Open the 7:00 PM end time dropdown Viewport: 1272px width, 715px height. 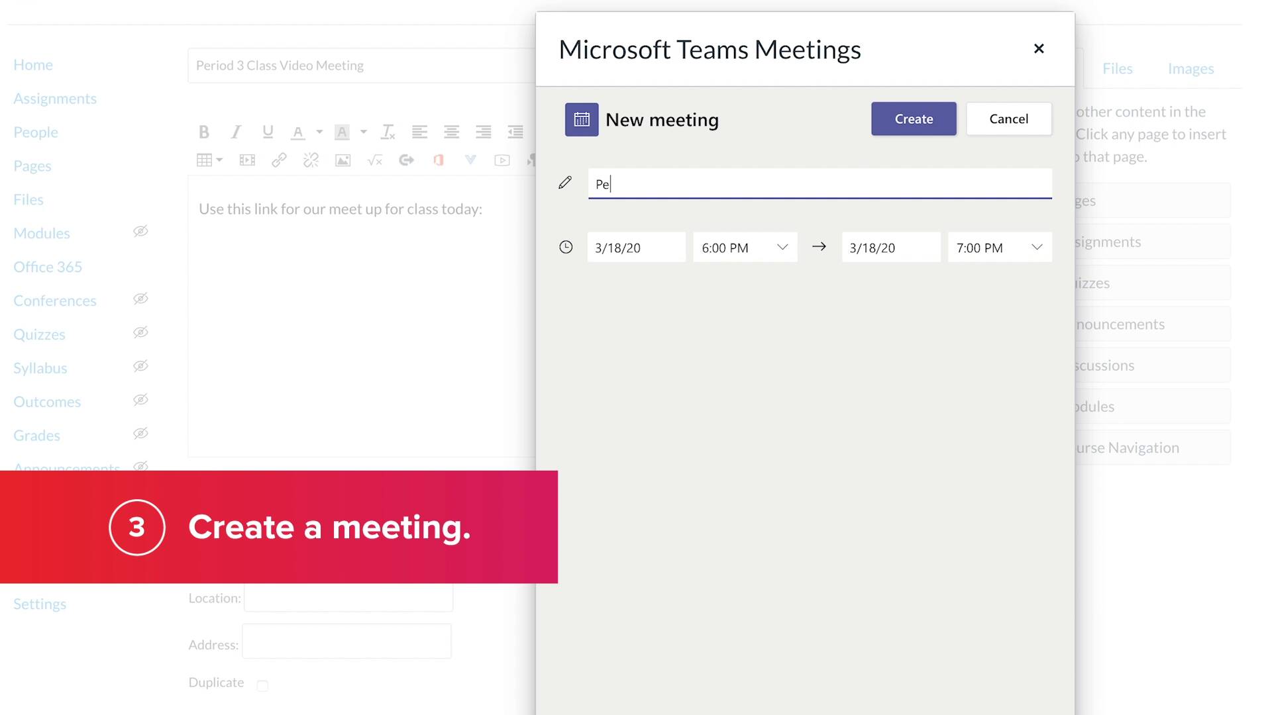pos(1037,247)
